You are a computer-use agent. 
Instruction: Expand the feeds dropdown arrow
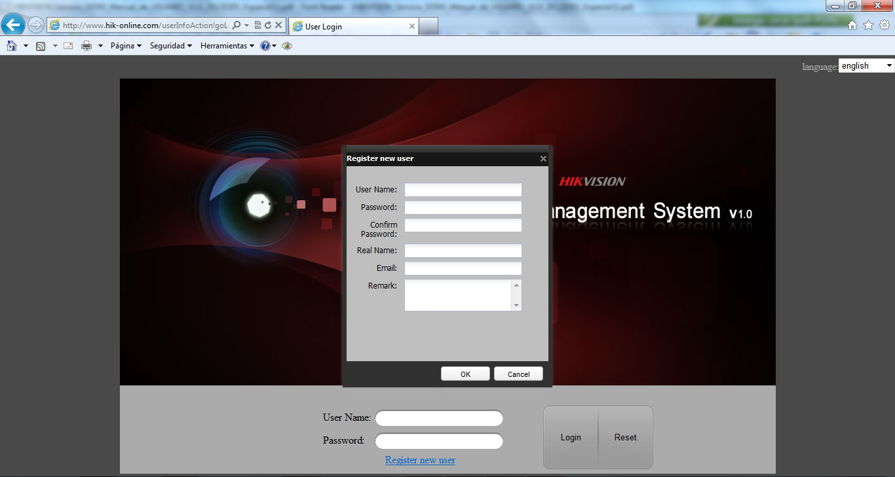point(55,46)
